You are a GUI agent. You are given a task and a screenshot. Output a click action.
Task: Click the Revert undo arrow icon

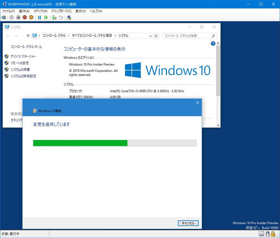[x=61, y=17]
